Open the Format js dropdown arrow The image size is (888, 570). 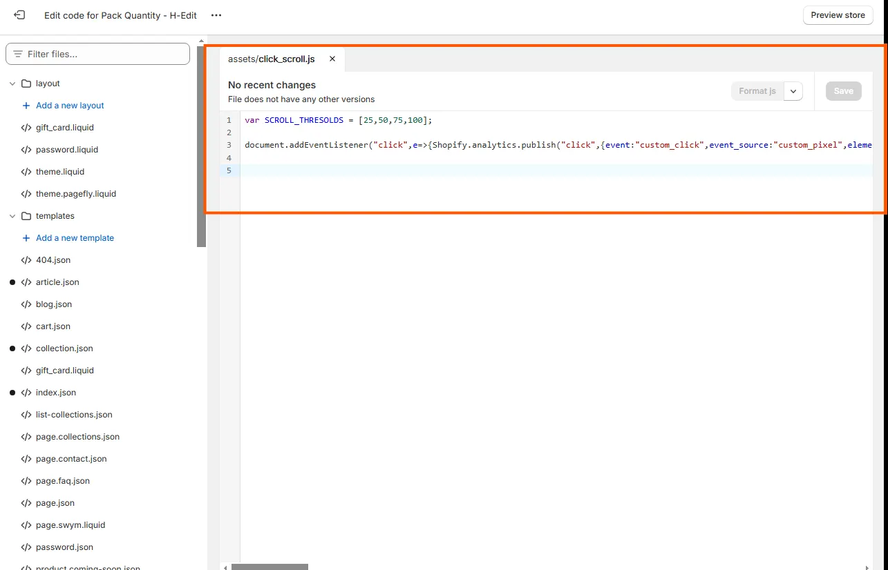click(x=793, y=91)
